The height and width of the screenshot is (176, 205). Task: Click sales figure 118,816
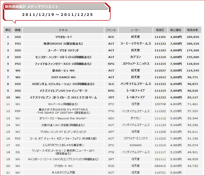click(193, 64)
